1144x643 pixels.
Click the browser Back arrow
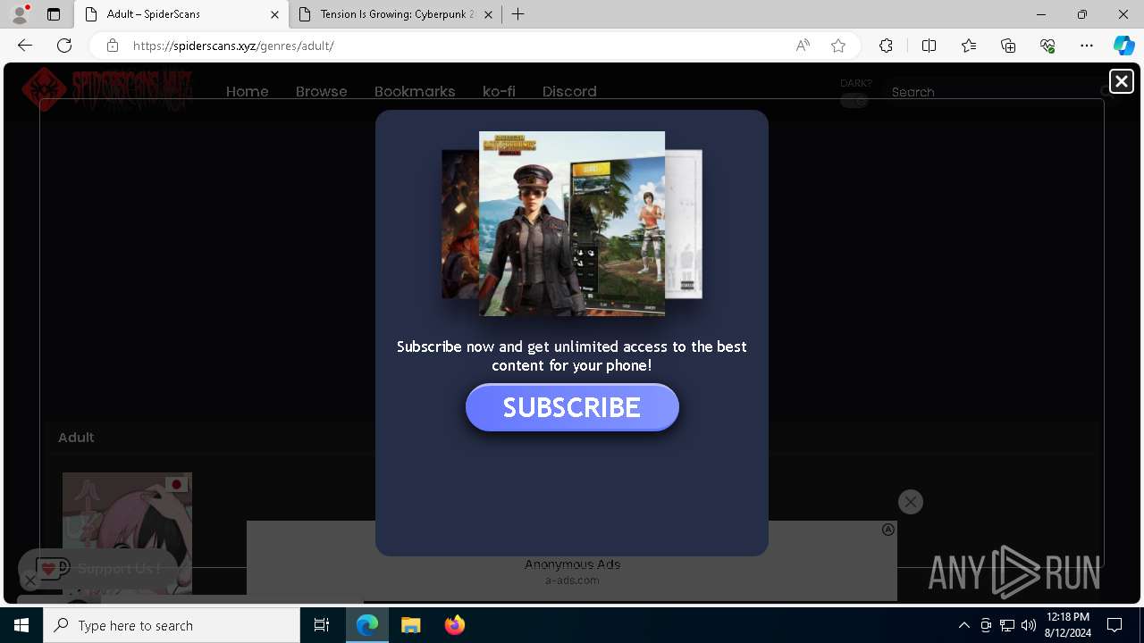pyautogui.click(x=25, y=46)
